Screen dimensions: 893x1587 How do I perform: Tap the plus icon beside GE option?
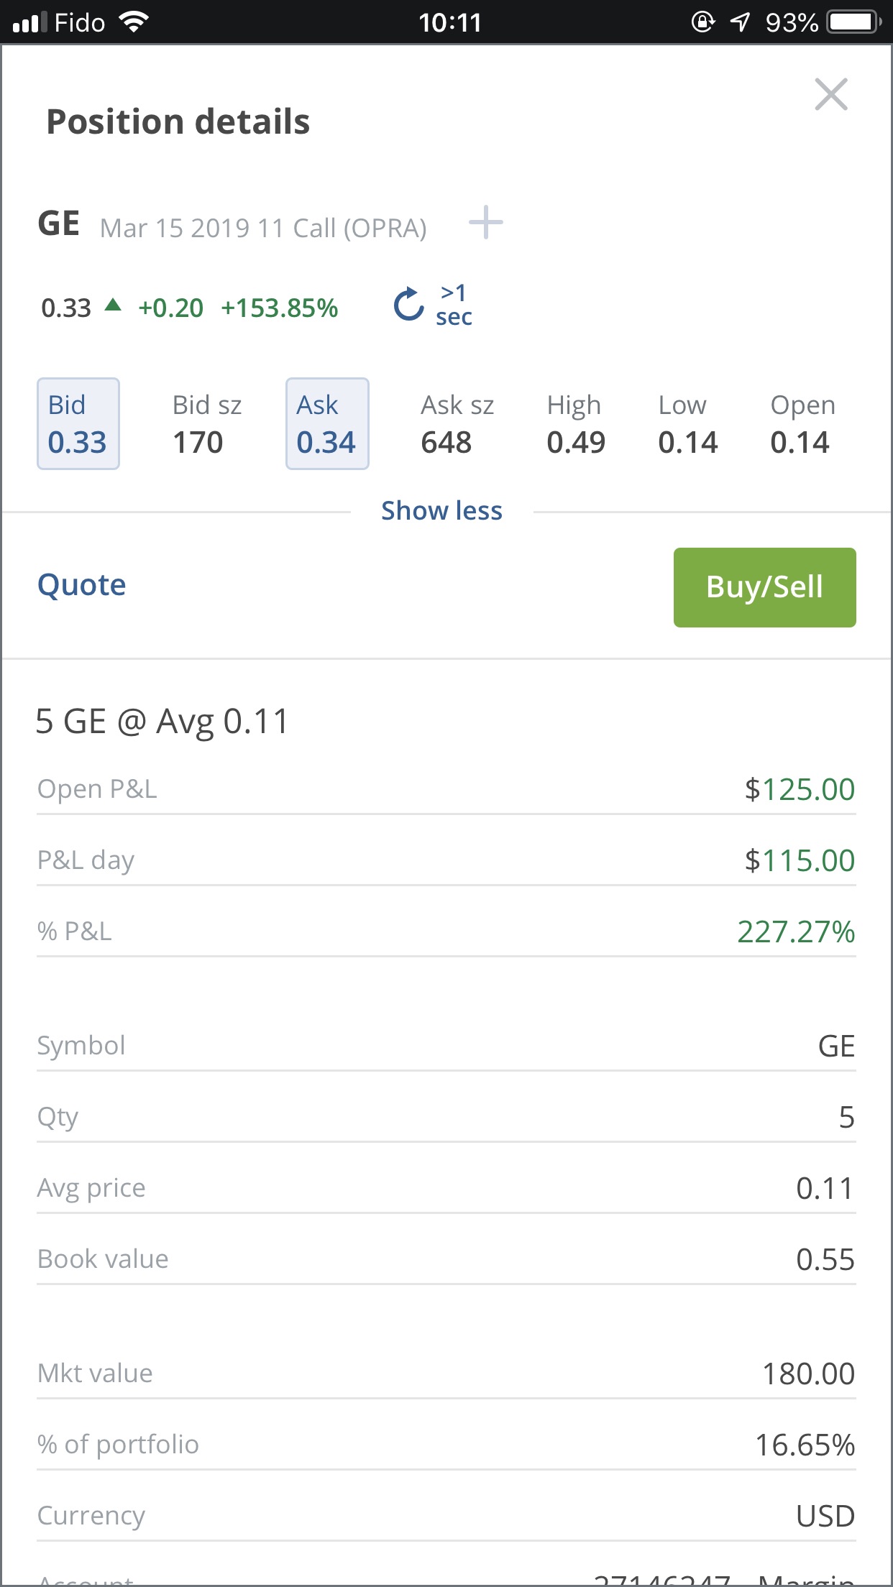click(486, 222)
